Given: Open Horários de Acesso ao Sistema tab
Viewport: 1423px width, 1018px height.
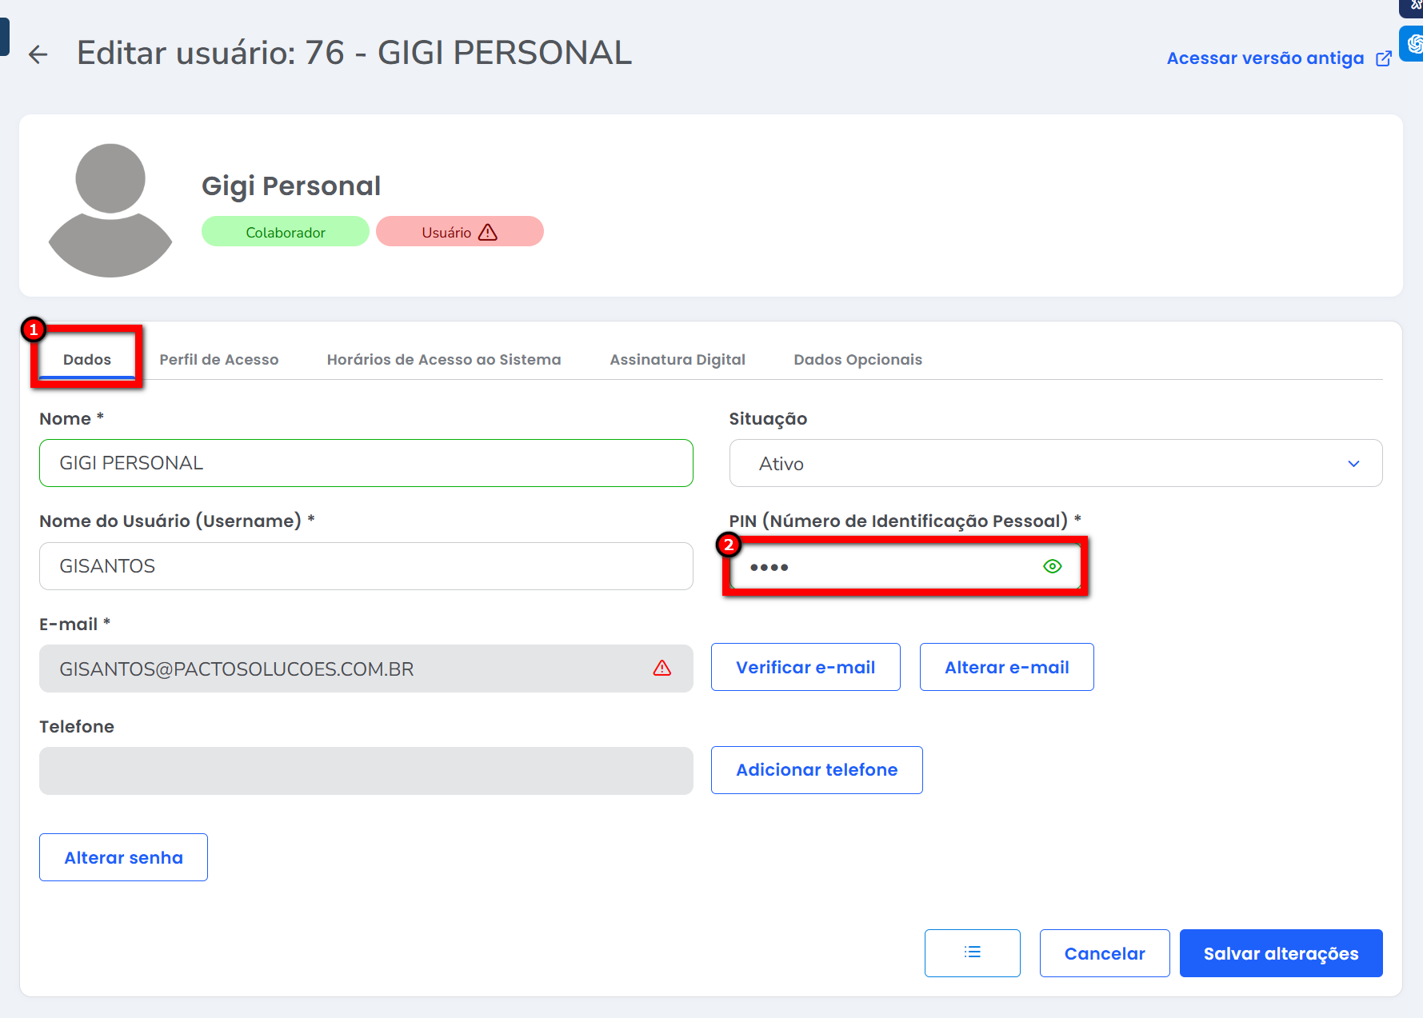Looking at the screenshot, I should (443, 360).
